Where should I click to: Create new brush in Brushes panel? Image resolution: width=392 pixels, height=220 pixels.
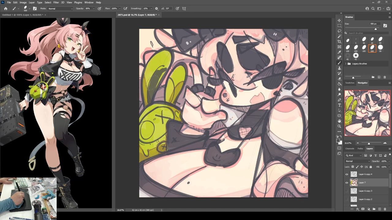tap(379, 77)
